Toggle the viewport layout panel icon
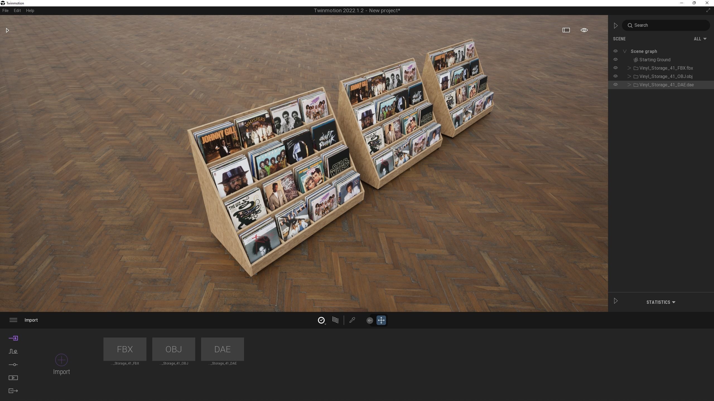 coord(566,30)
